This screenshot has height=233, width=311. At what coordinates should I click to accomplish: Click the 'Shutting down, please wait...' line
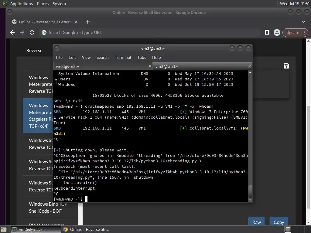click(x=94, y=150)
